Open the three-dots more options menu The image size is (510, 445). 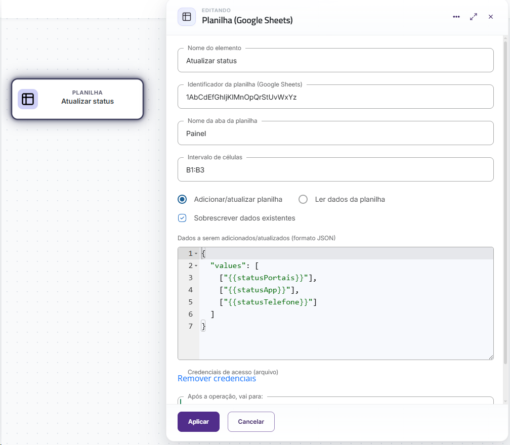456,17
